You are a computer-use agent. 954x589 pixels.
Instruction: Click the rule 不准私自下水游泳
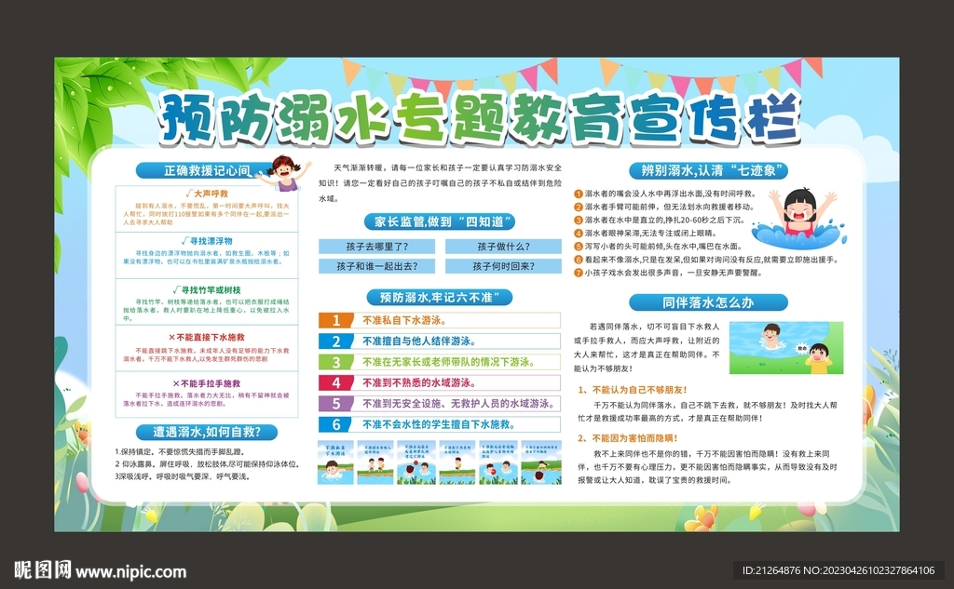[x=404, y=320]
